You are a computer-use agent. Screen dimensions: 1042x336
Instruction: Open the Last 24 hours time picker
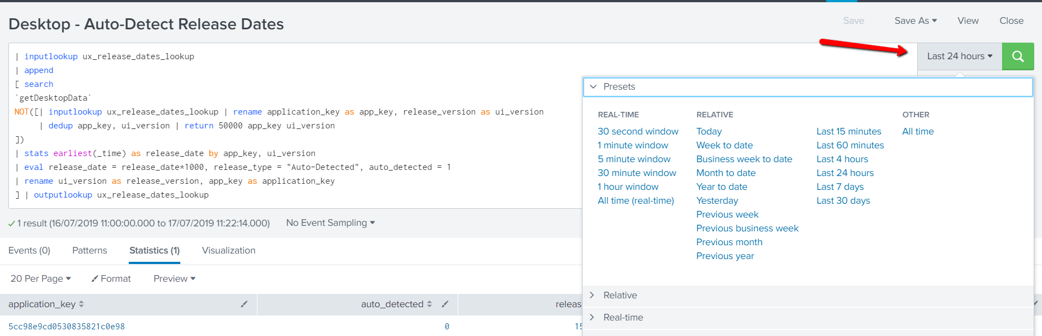click(959, 56)
